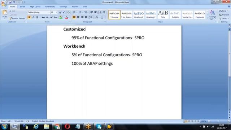This screenshot has width=231, height=130.
Task: Apply the No Spacing style
Action: (x=126, y=15)
